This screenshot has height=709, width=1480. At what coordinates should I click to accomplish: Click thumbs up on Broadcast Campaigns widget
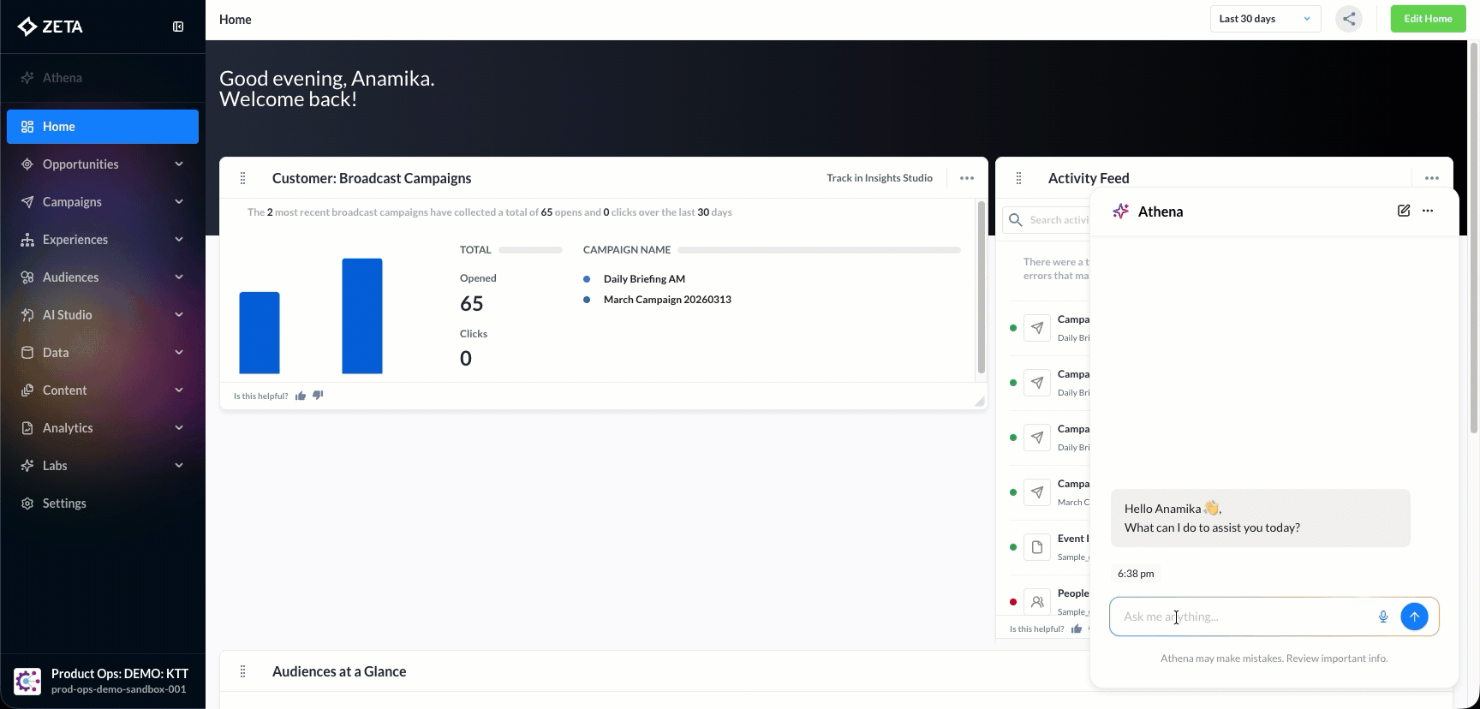[x=301, y=396]
